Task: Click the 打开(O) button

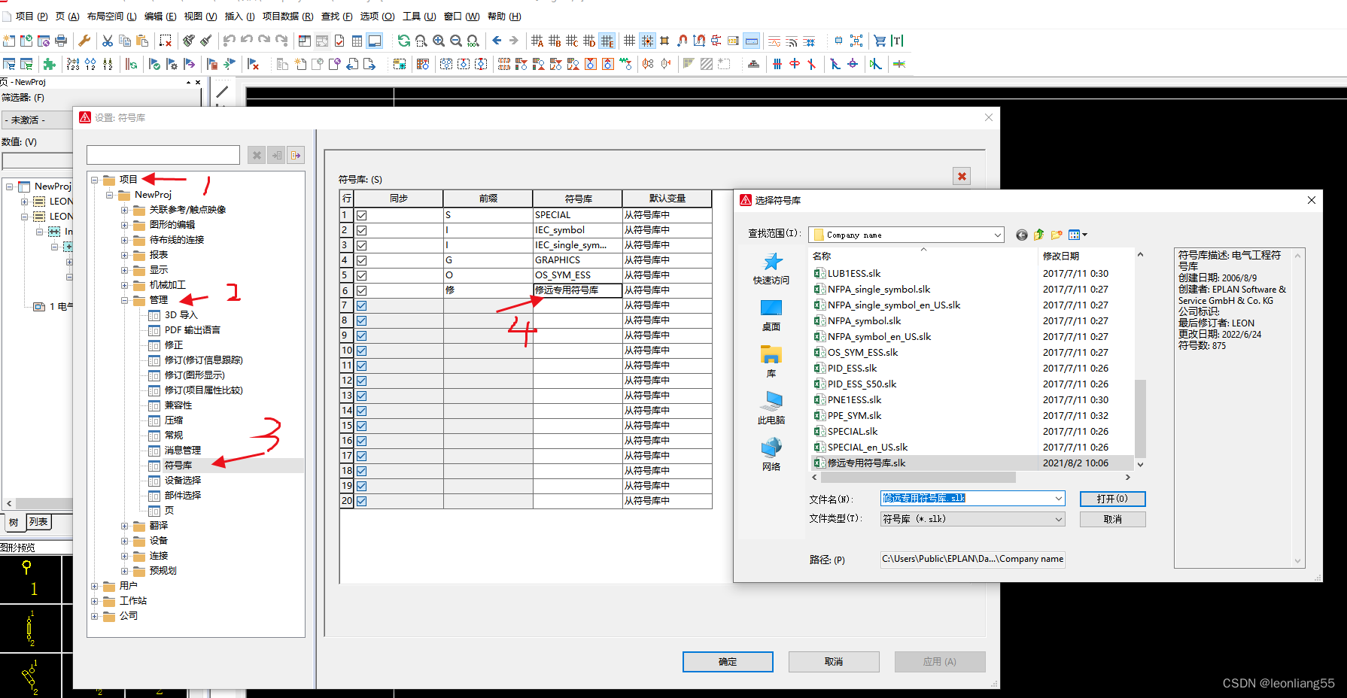Action: pos(1111,499)
